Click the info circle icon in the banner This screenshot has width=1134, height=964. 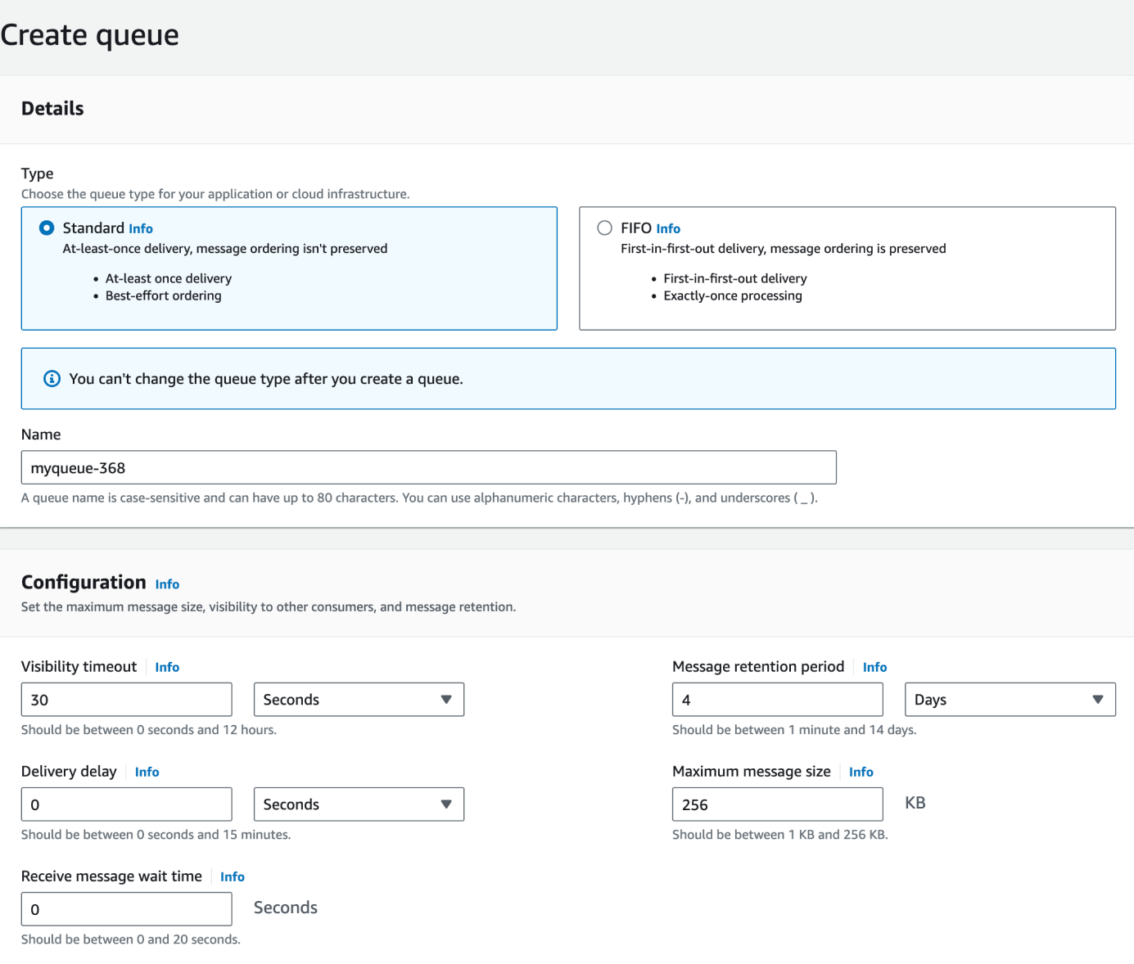point(52,378)
